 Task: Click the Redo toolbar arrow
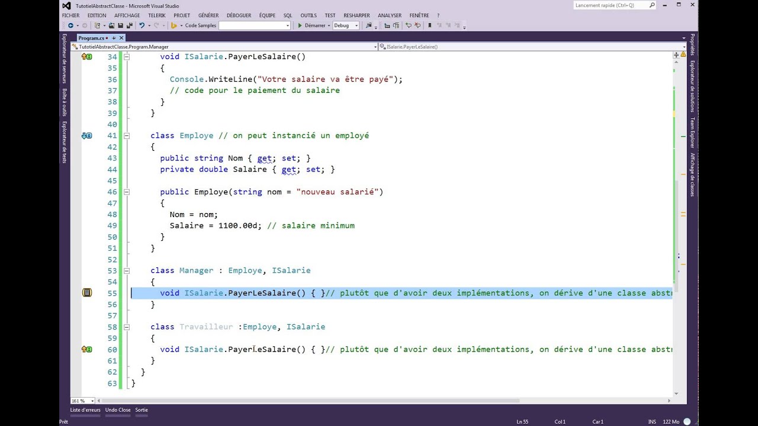tap(156, 25)
